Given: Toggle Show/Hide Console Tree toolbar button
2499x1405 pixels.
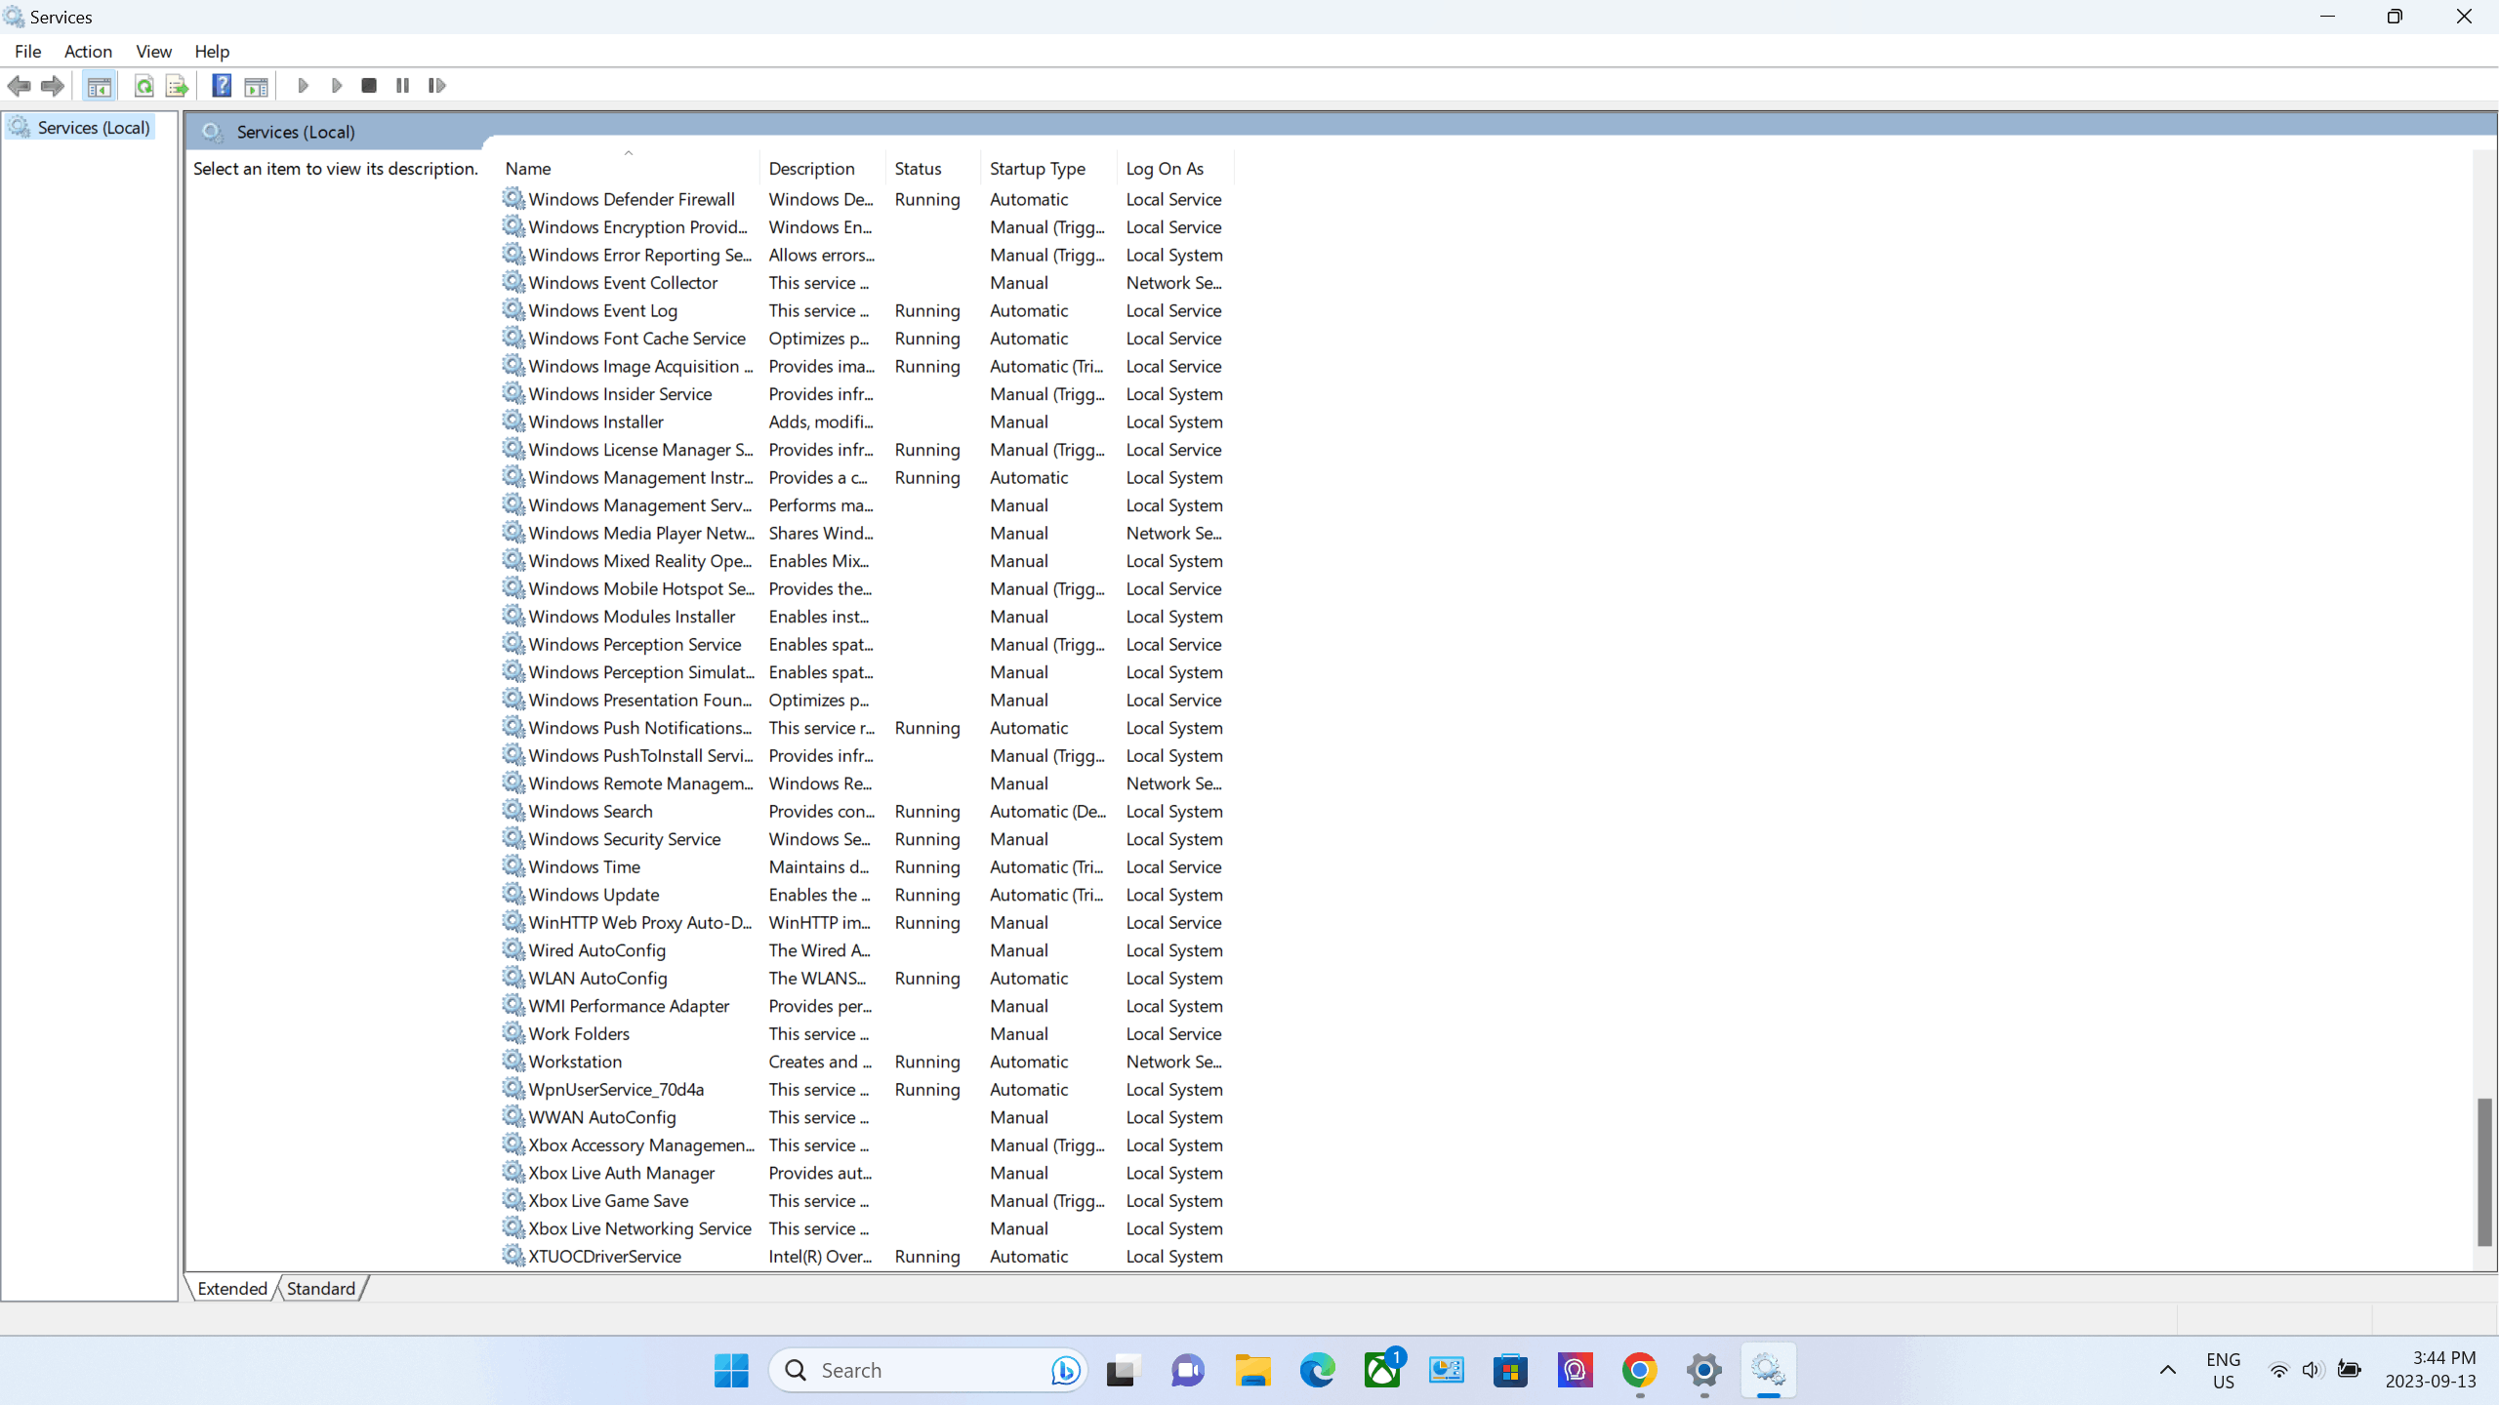Looking at the screenshot, I should click(x=99, y=86).
